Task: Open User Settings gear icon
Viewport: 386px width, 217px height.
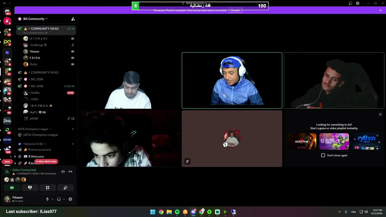Action: tap(70, 199)
